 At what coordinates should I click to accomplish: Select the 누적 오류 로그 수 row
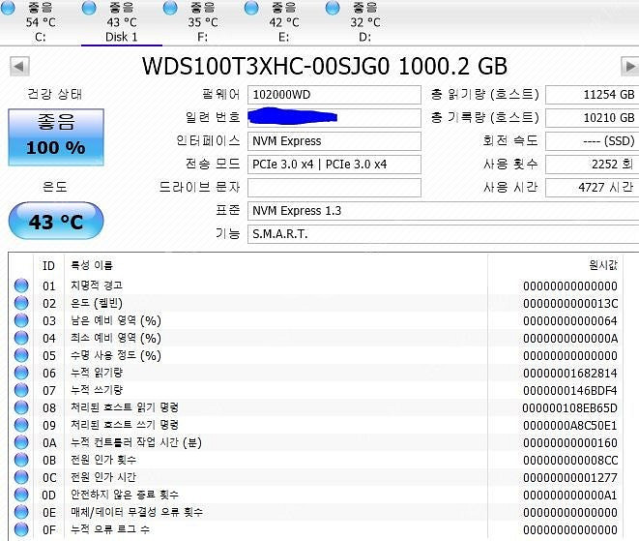coord(314,529)
